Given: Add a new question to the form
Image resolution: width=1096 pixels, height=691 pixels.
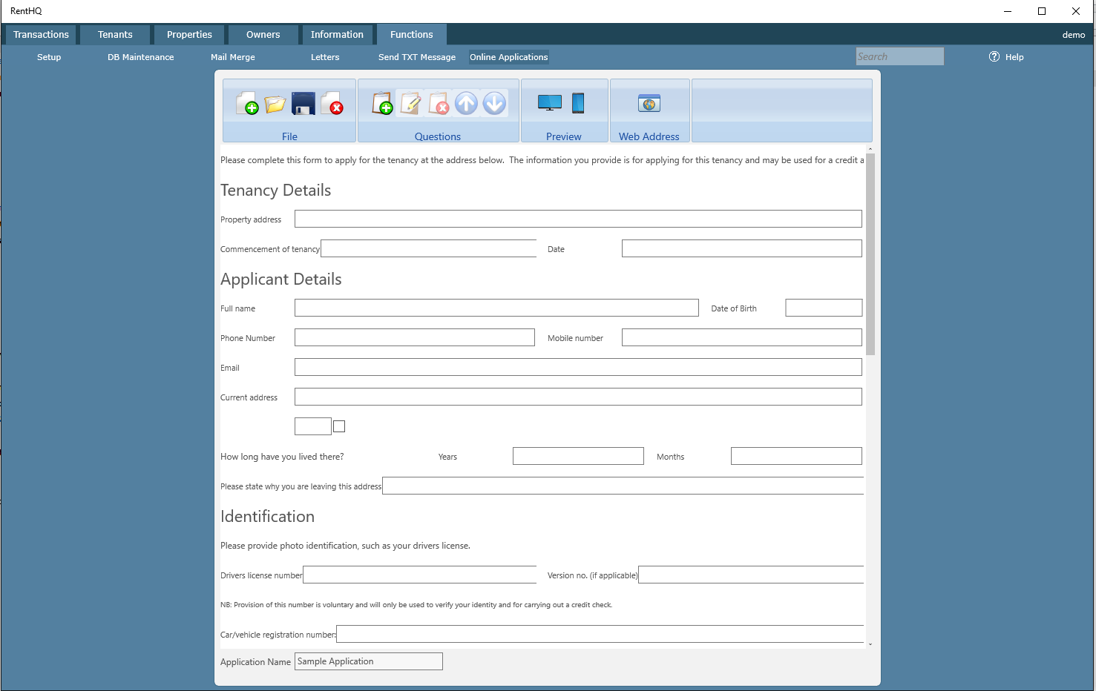Looking at the screenshot, I should click(382, 104).
